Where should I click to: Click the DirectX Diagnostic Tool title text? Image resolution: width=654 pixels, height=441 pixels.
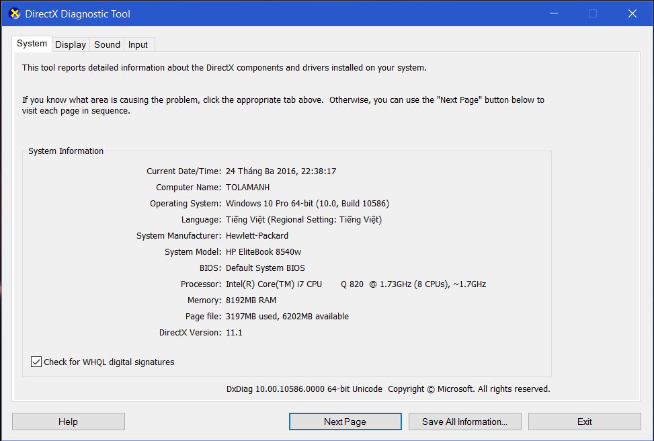(78, 14)
